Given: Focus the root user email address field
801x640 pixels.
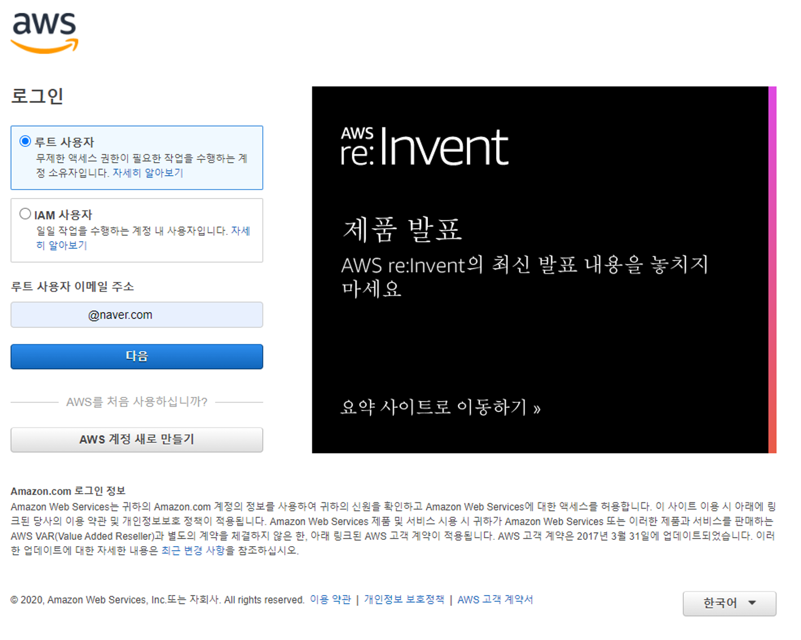Looking at the screenshot, I should (x=137, y=315).
